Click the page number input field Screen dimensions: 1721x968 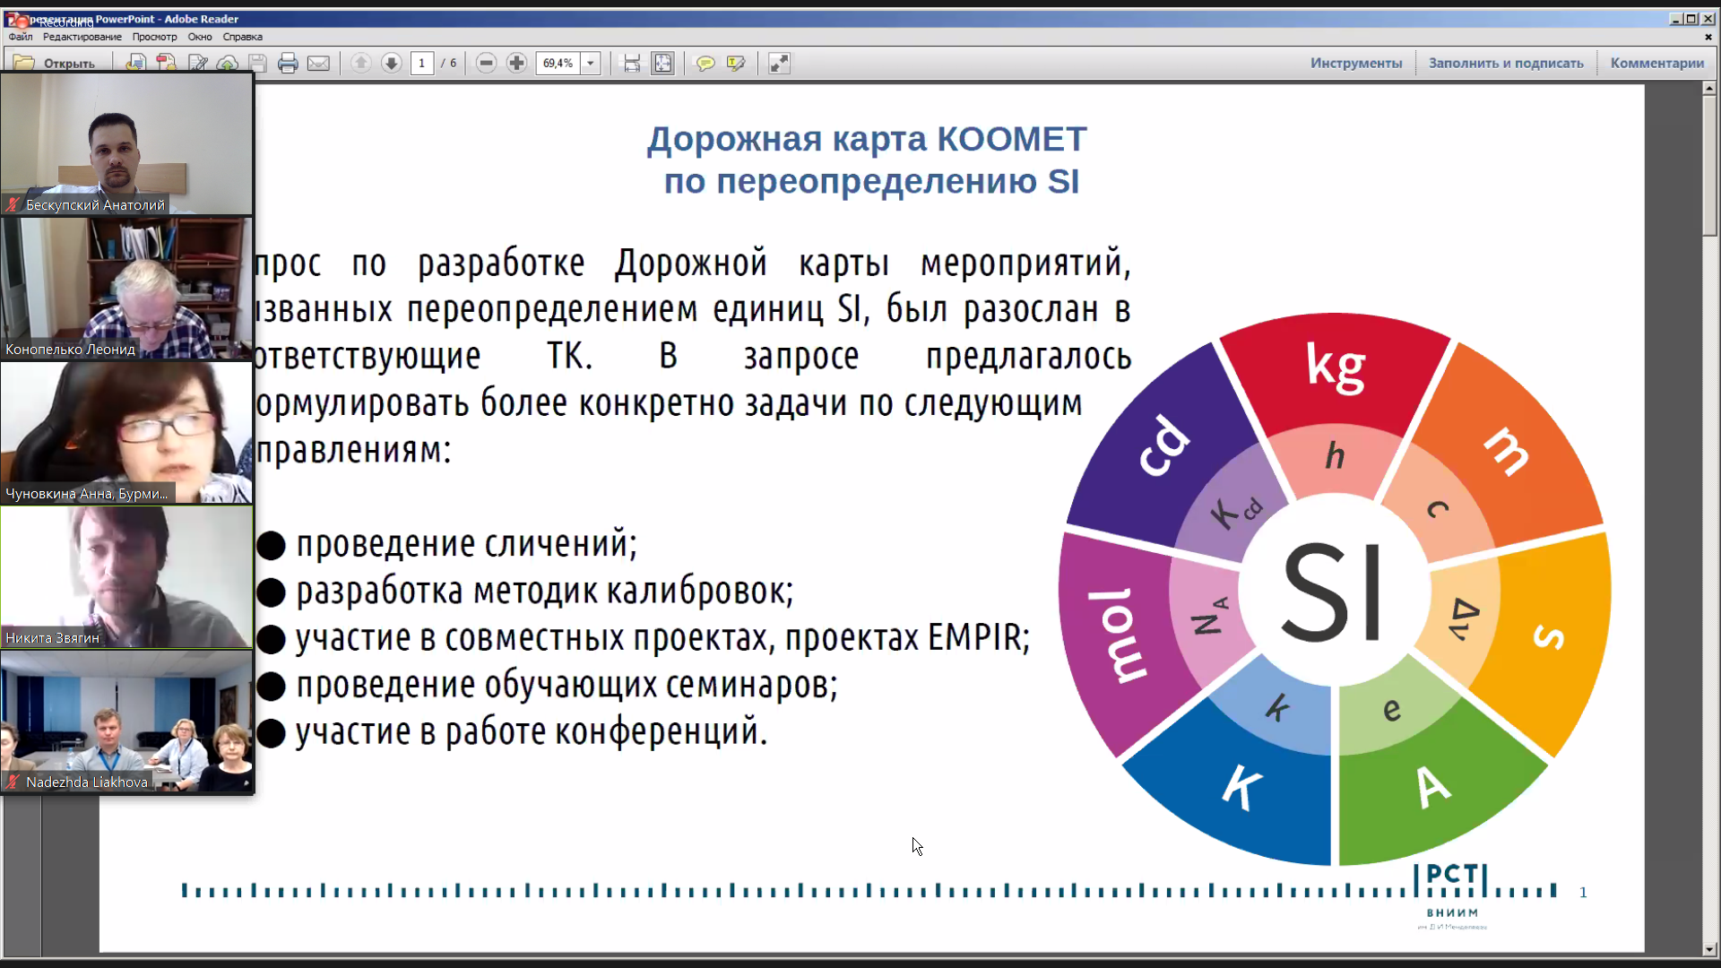pos(421,63)
